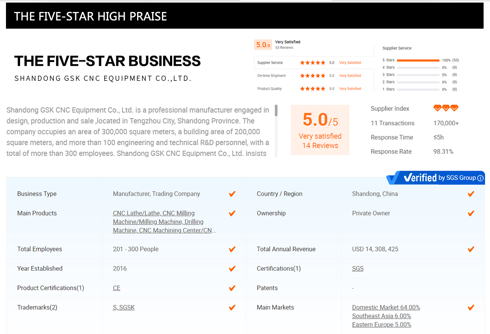Open the S, SGSK trademarks link
Image resolution: width=490 pixels, height=334 pixels.
123,307
